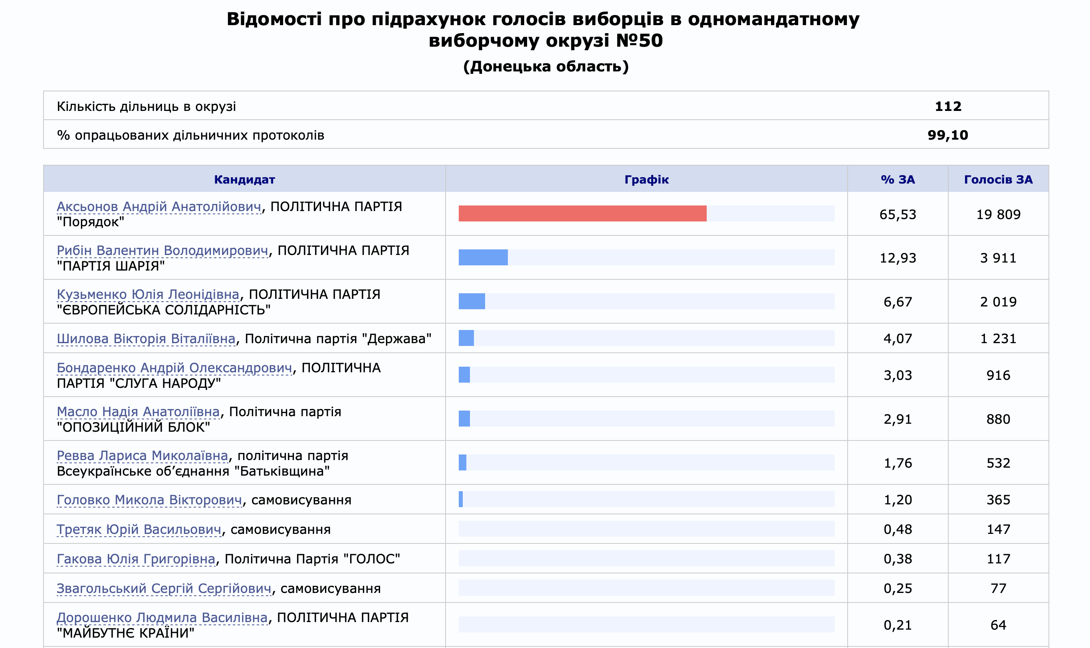Open Шилова Вікторія Віталіївна profile link
This screenshot has height=648, width=1090.
(146, 339)
